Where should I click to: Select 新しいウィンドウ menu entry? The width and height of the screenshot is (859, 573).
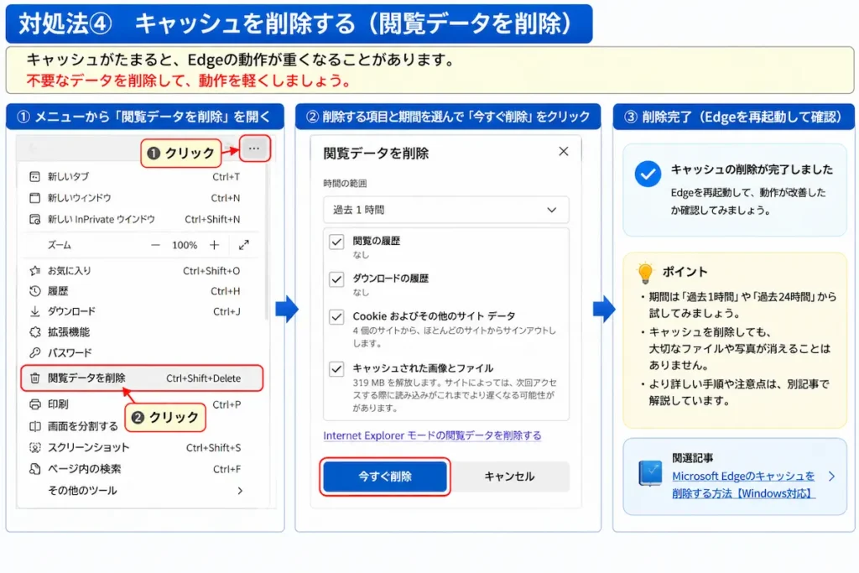click(x=135, y=198)
